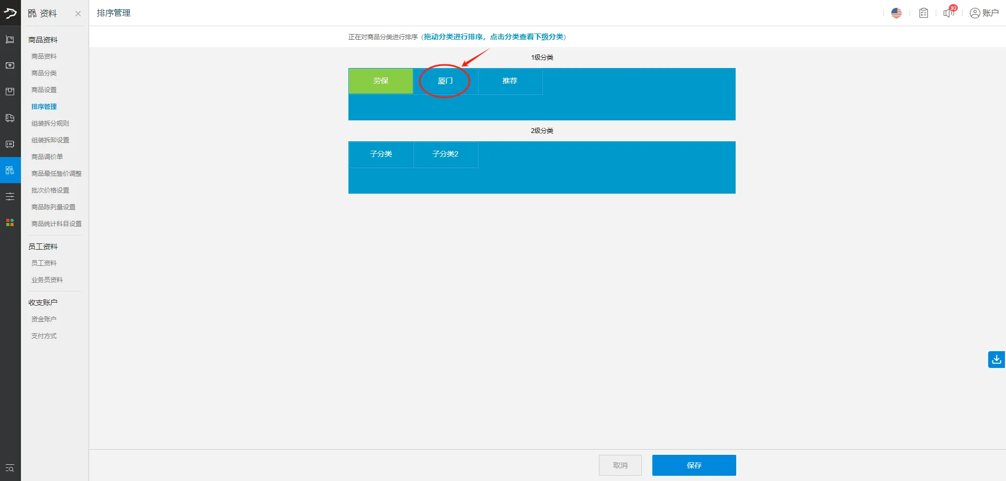Open the highlighted 资料 module icon in sidebar
The image size is (1006, 481).
pos(9,170)
